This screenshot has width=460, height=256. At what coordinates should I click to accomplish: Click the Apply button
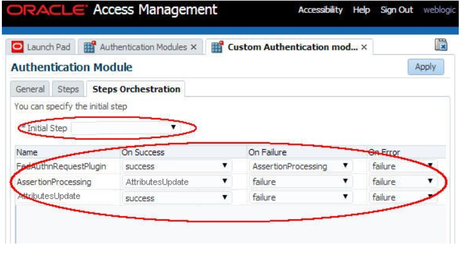tap(425, 67)
